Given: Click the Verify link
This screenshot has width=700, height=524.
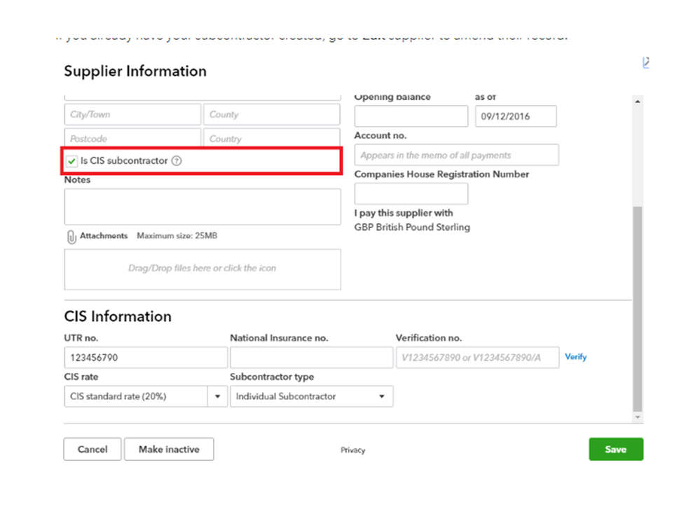Looking at the screenshot, I should click(x=575, y=357).
